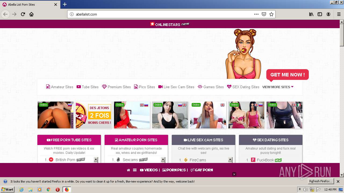
Task: Open the Premium Sites menu item
Action: coord(116,87)
